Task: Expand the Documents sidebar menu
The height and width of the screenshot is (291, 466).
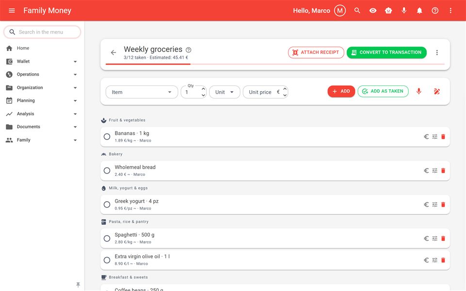Action: pos(42,127)
